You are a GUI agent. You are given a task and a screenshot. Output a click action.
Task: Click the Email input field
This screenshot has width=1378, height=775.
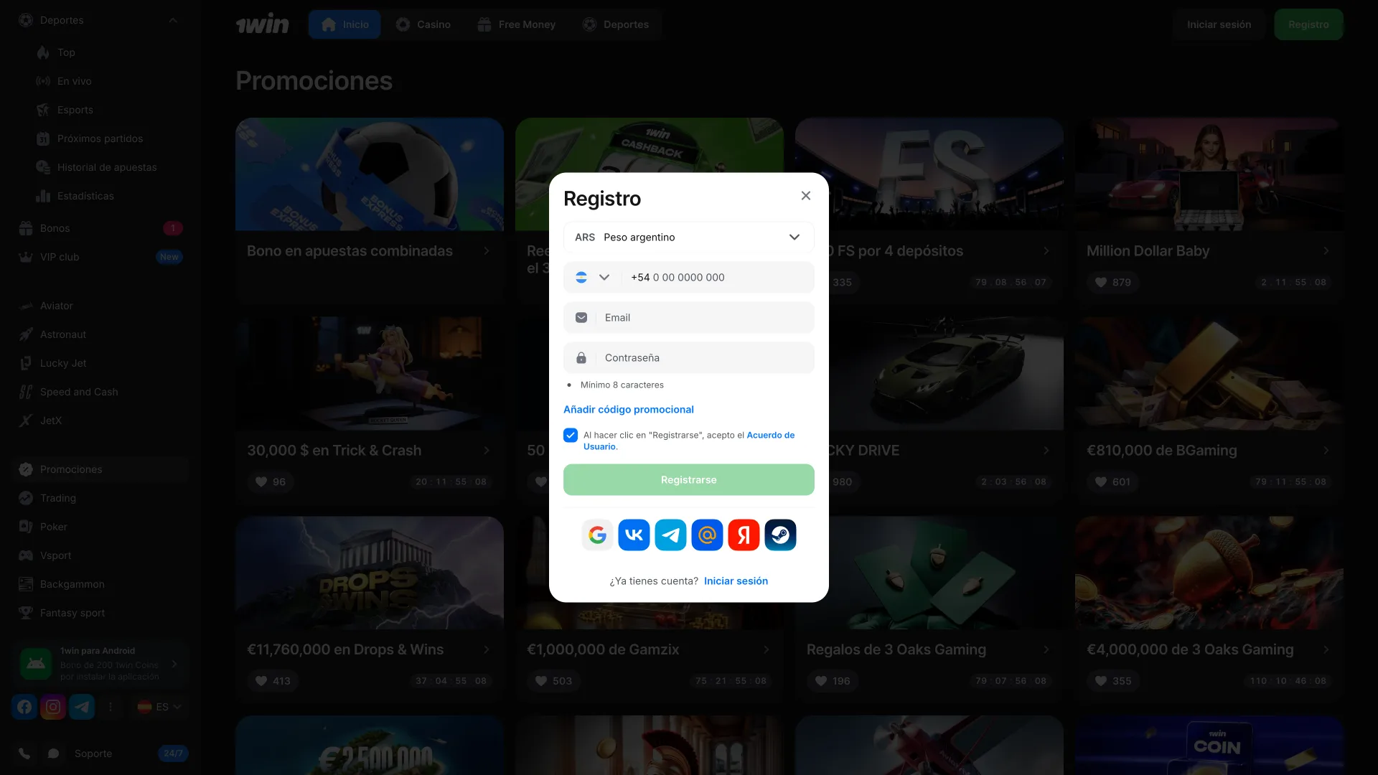point(703,318)
